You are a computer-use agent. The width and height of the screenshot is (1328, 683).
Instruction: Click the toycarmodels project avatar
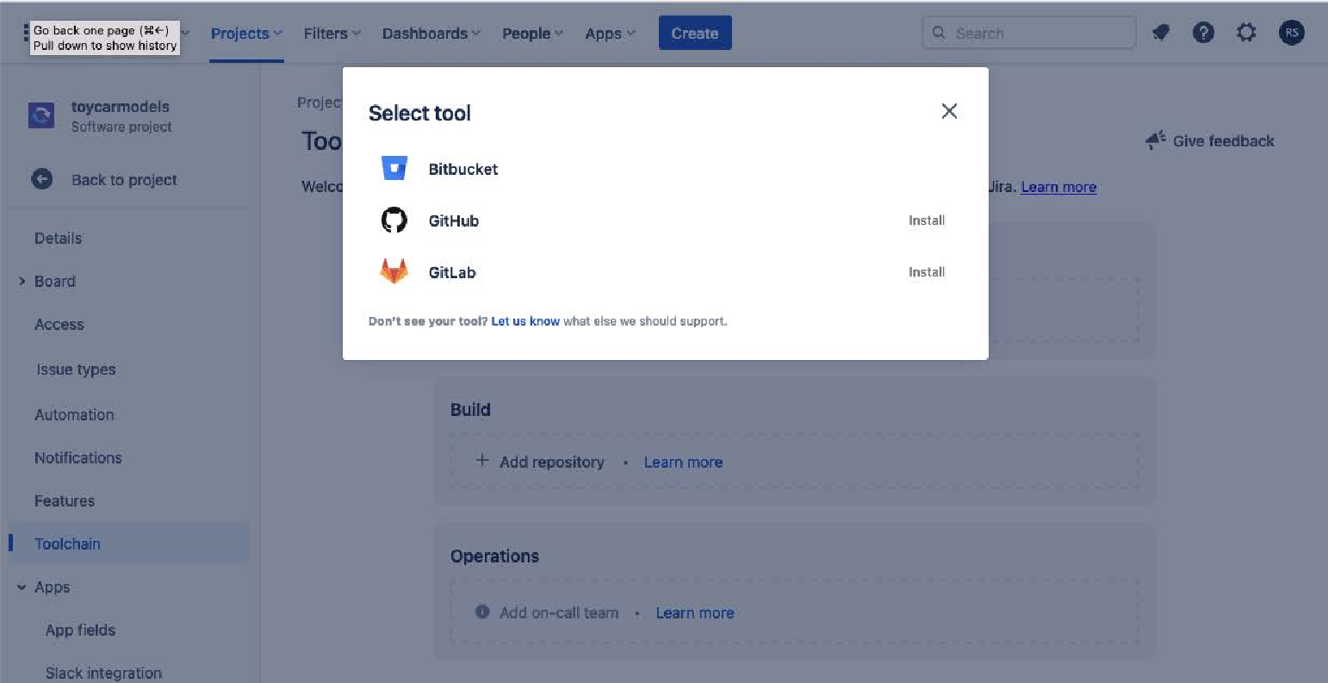41,115
